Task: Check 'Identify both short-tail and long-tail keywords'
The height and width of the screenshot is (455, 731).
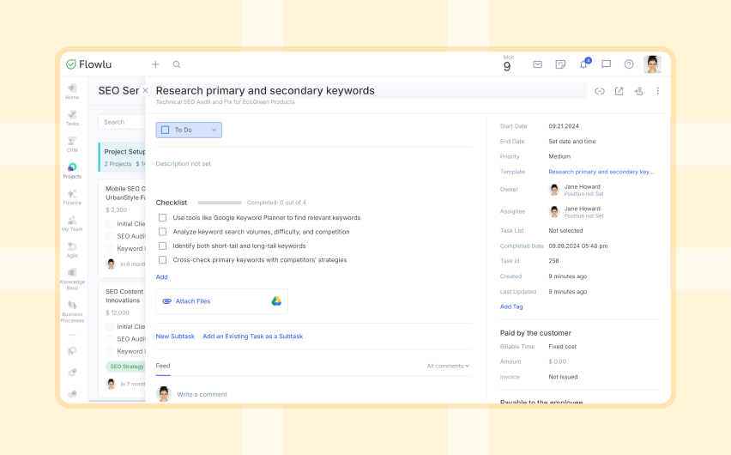Action: (x=163, y=246)
